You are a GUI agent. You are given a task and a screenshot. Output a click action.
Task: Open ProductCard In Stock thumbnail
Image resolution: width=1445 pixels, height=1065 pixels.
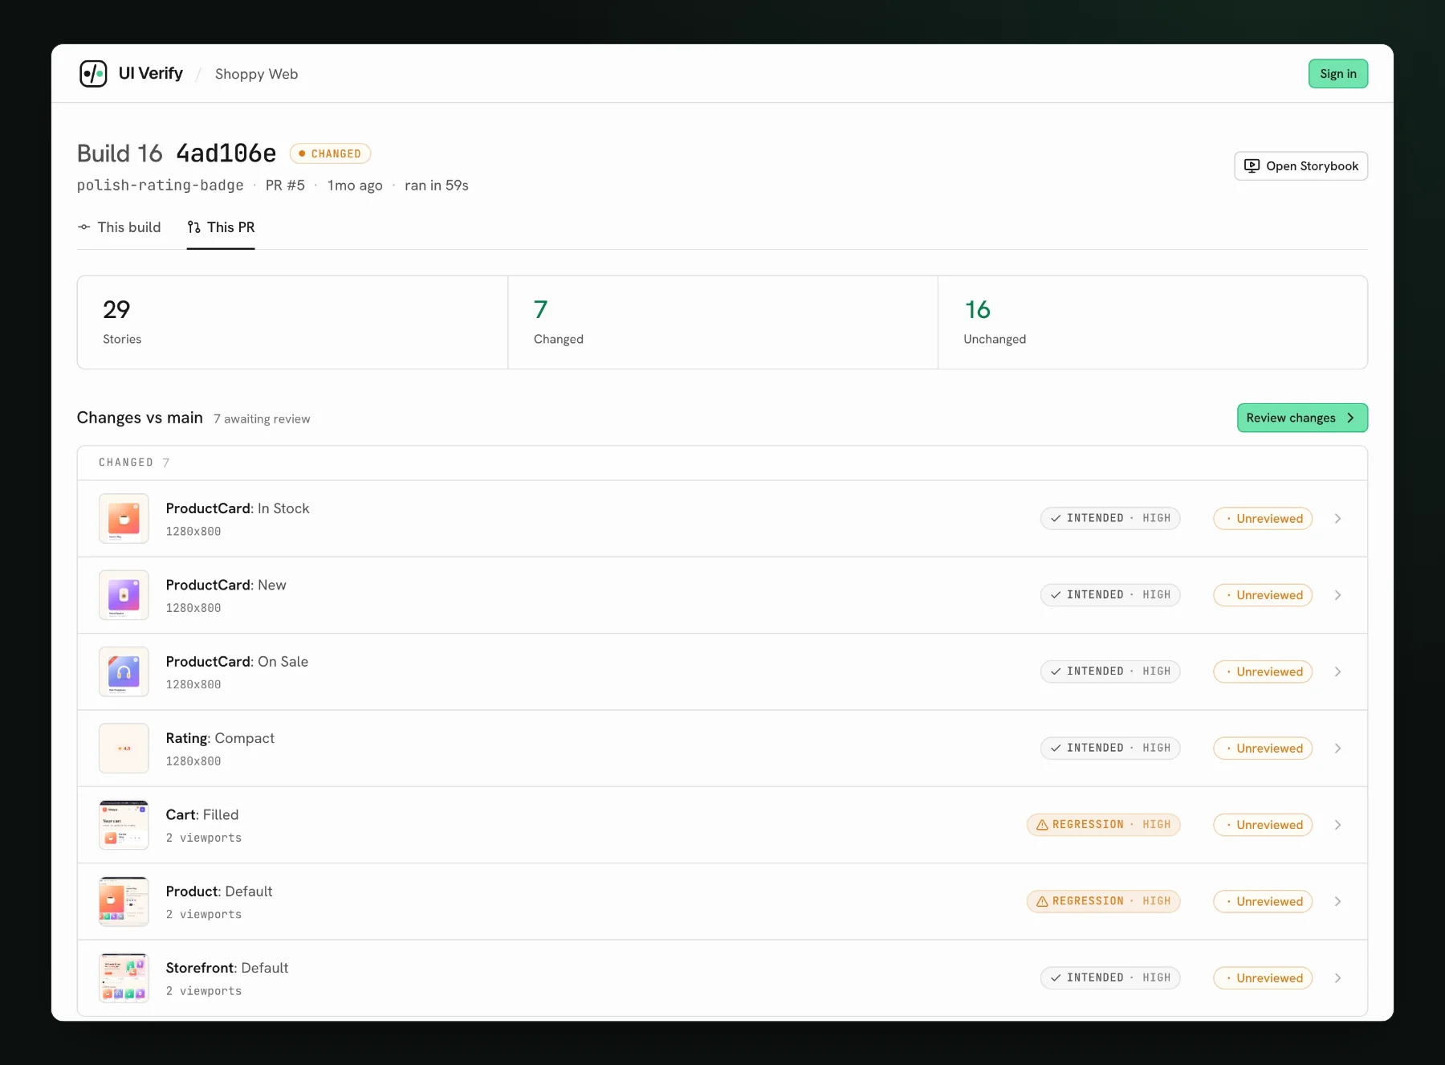[124, 519]
